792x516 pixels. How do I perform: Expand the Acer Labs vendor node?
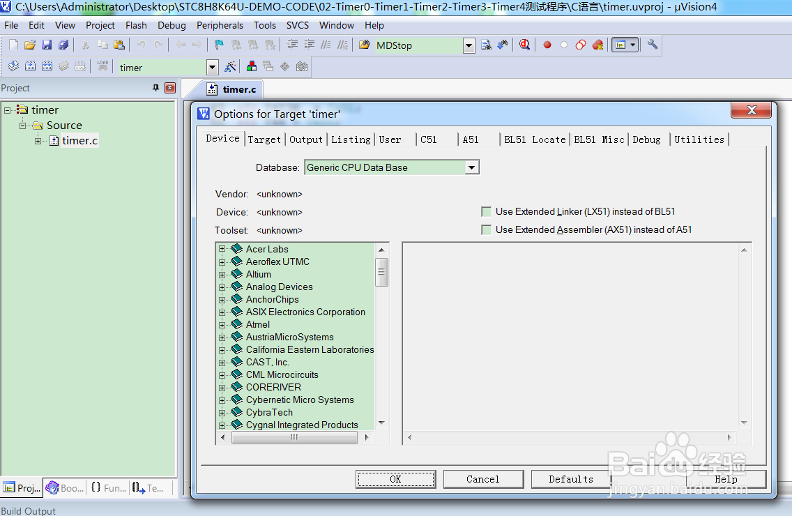222,249
